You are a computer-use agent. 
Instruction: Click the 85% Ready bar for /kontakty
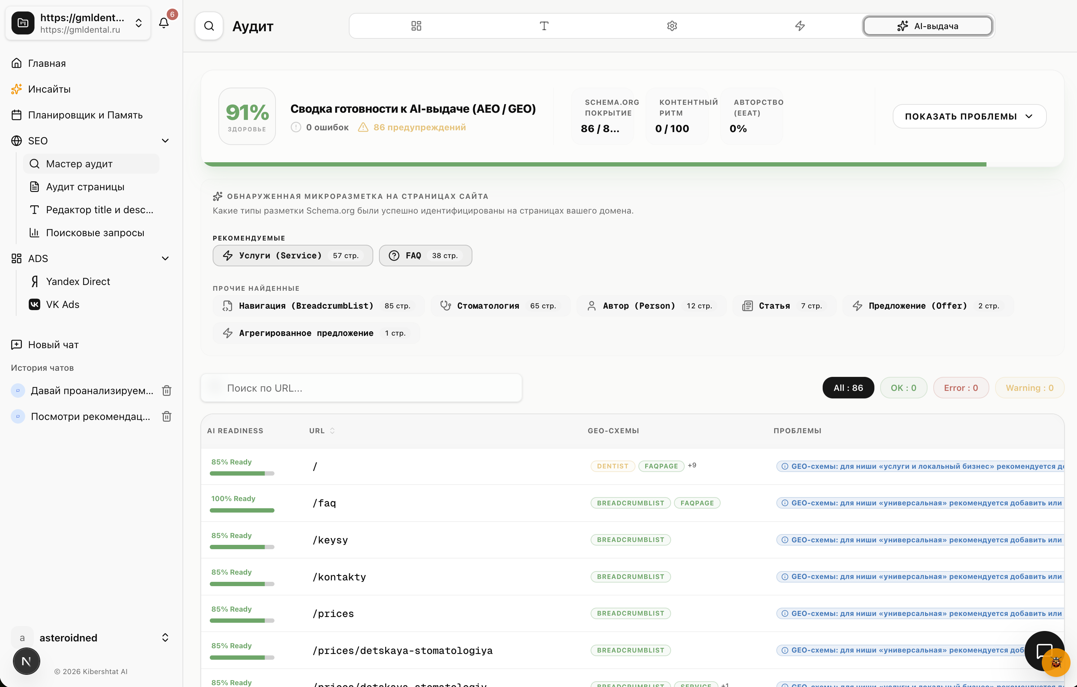click(x=242, y=584)
